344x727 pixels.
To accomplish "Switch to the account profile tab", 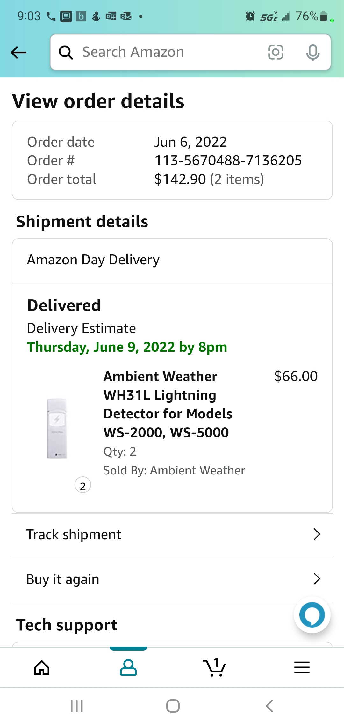I will coord(128,667).
